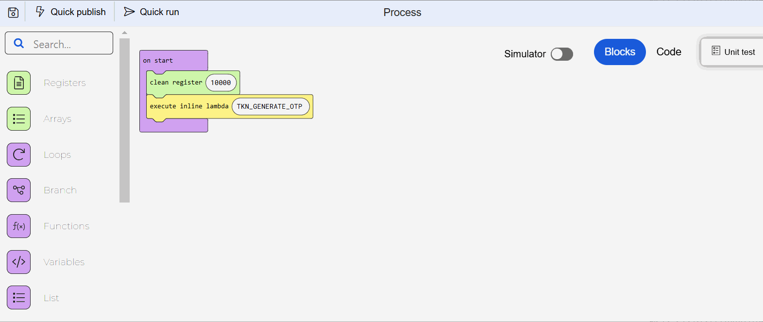Screen dimensions: 763x322
Task: Select the Blocks view
Action: [x=620, y=51]
